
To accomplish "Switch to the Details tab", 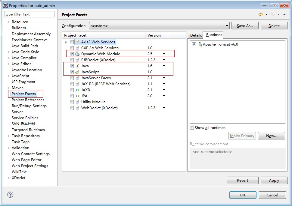I will tap(196, 35).
